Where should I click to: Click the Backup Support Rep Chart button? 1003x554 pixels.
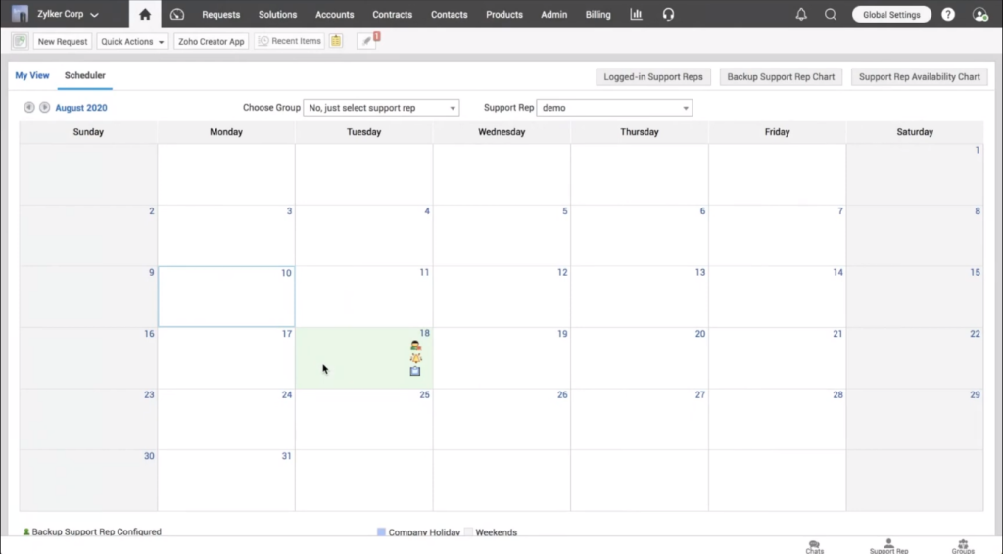pos(781,76)
